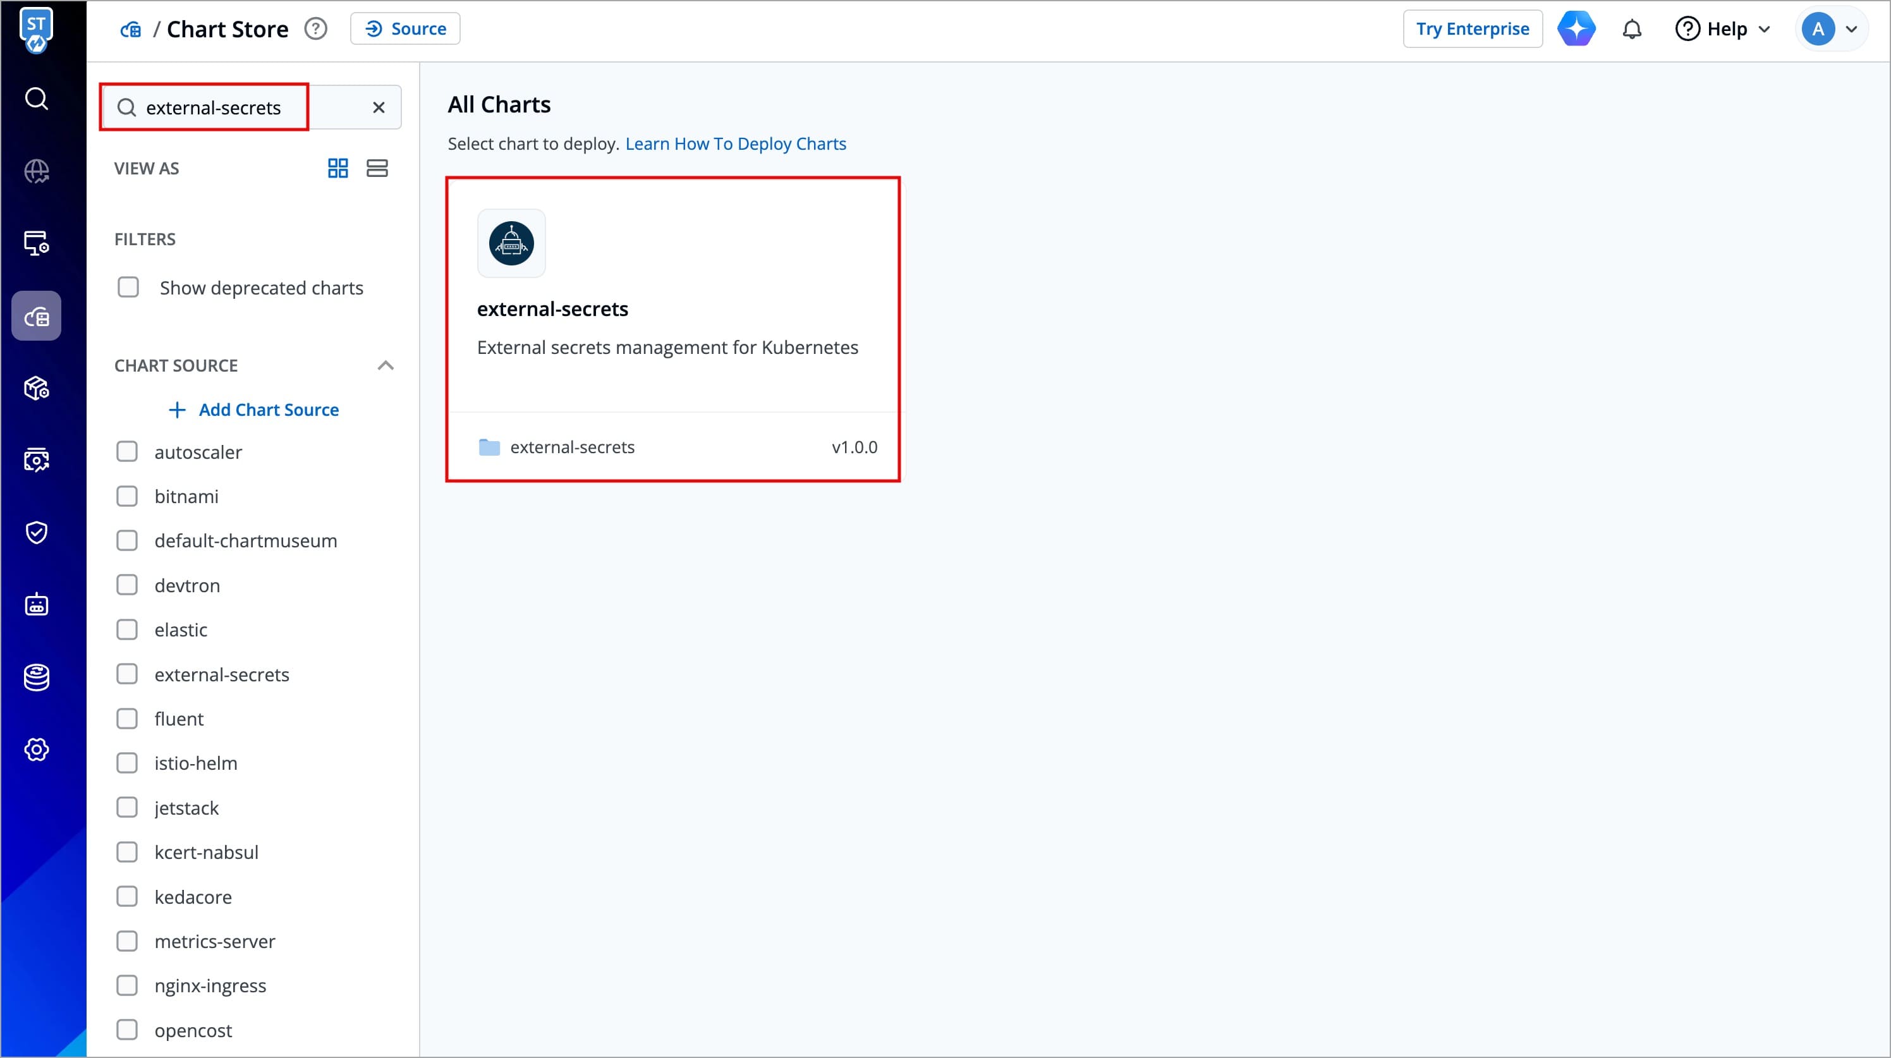Image resolution: width=1891 pixels, height=1058 pixels.
Task: Check the bitnami chart source
Action: pyautogui.click(x=127, y=496)
